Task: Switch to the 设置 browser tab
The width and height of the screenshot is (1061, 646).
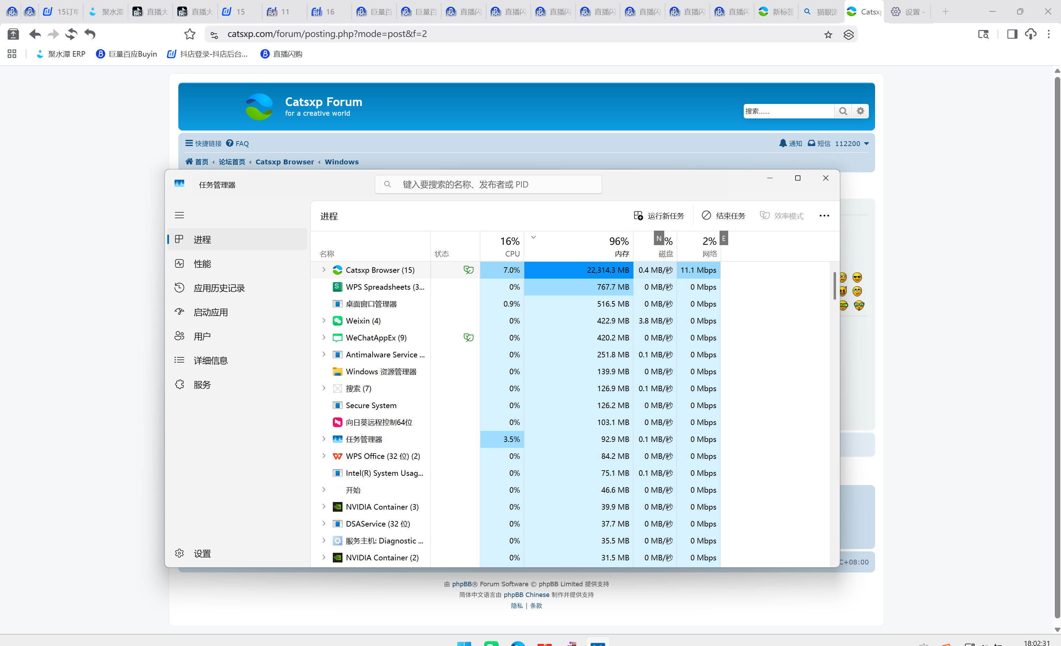Action: tap(907, 12)
